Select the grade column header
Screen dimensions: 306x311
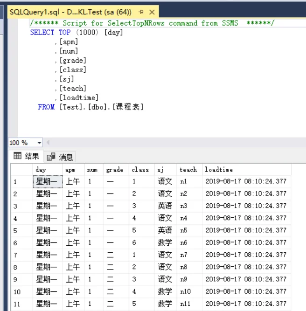(116, 170)
